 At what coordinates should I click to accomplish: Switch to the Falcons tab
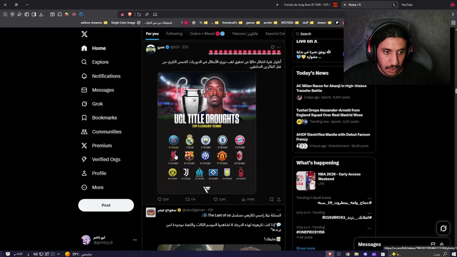(245, 34)
